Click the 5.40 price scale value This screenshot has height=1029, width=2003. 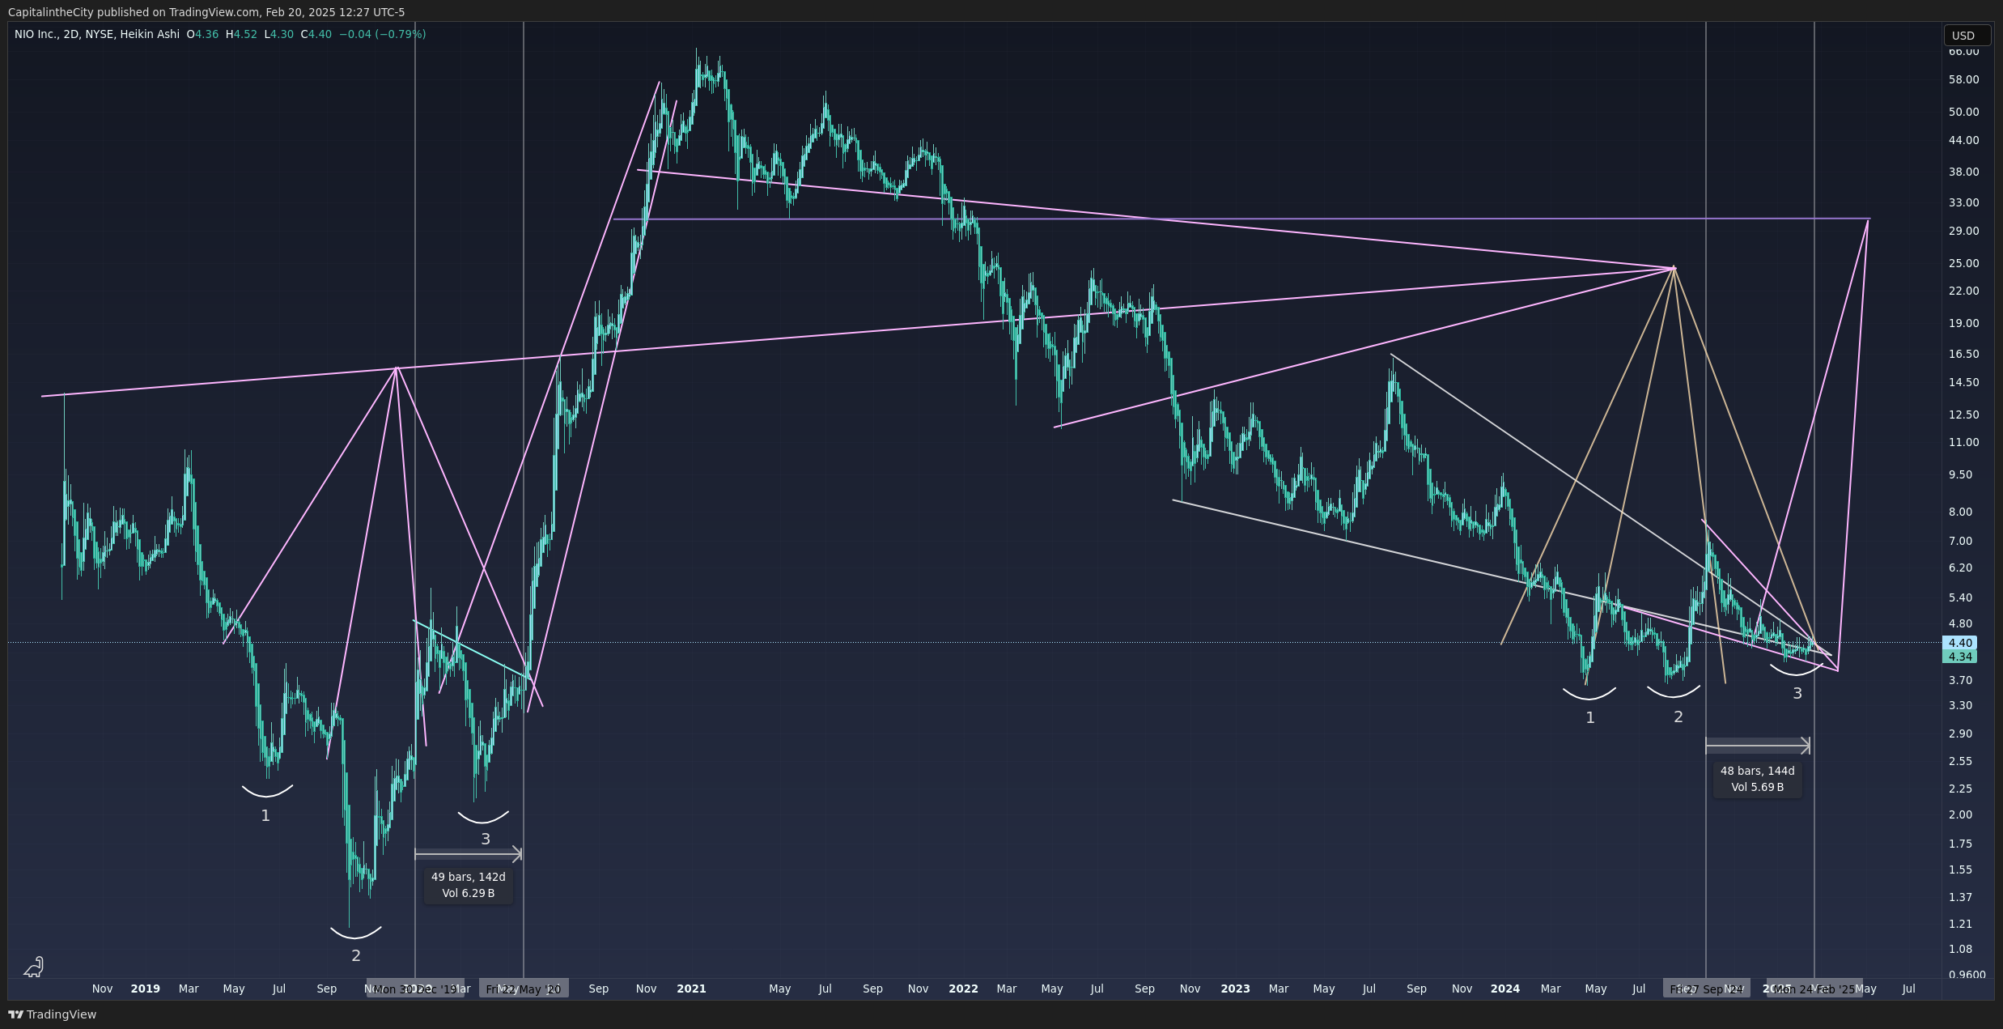pos(1960,597)
